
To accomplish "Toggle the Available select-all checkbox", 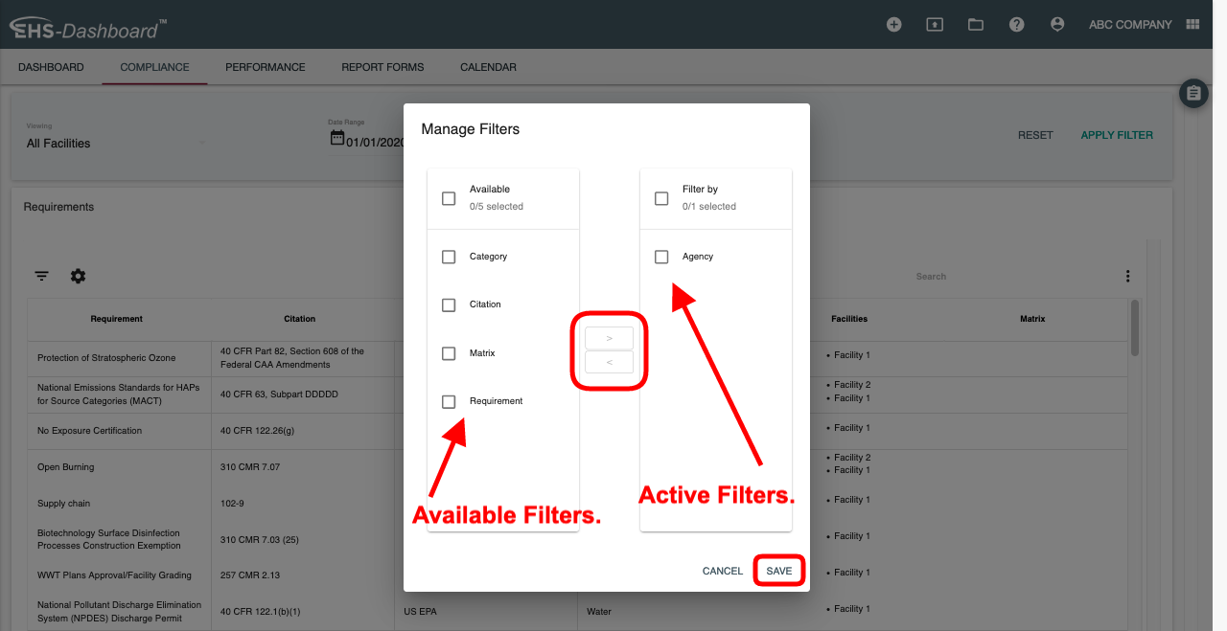I will pyautogui.click(x=449, y=198).
